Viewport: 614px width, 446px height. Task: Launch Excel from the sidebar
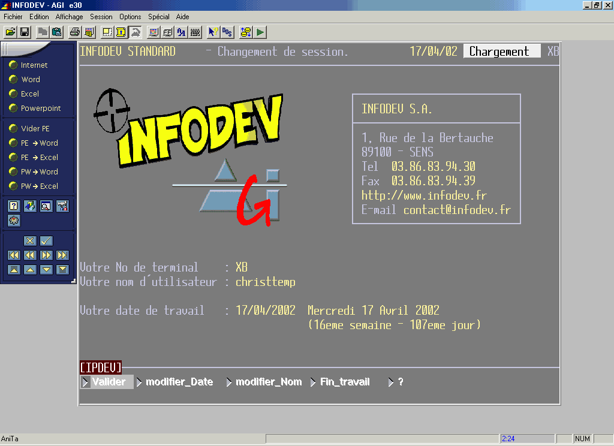pos(24,94)
